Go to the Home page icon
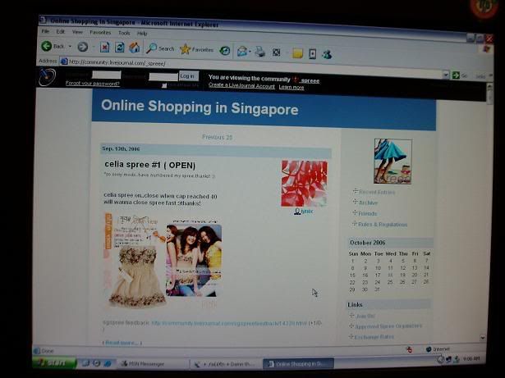 (135, 48)
